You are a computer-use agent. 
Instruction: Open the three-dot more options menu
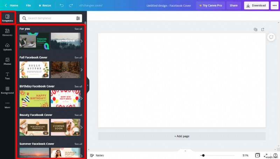275,6
